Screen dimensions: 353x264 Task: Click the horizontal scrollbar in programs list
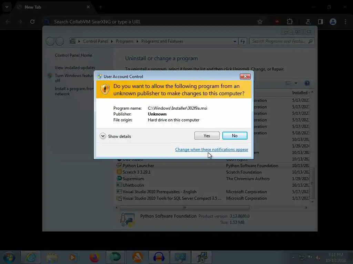pyautogui.click(x=185, y=208)
